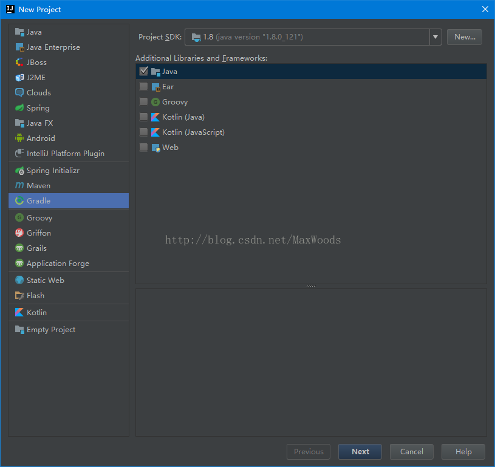Click the Kotlin (JavaScript) framework icon
The width and height of the screenshot is (495, 467).
[155, 132]
